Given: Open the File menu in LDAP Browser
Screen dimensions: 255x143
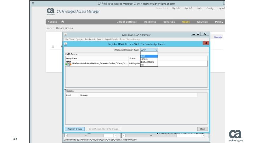Looking at the screenshot, I should coord(66,40).
